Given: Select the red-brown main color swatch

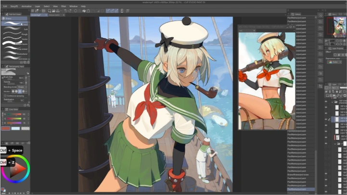Looking at the screenshot, I should tap(6, 129).
